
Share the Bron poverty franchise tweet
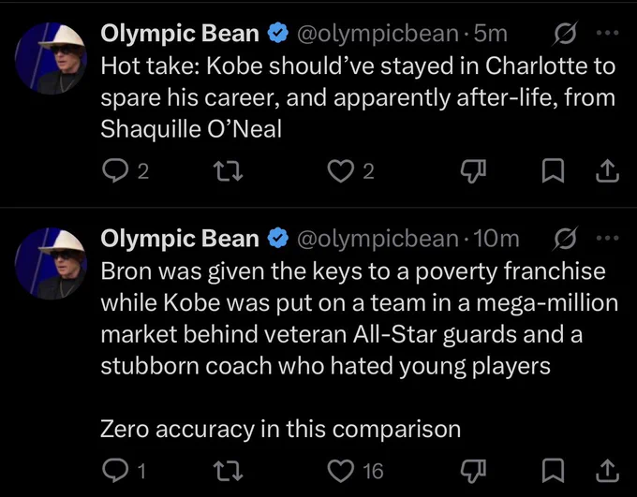607,471
